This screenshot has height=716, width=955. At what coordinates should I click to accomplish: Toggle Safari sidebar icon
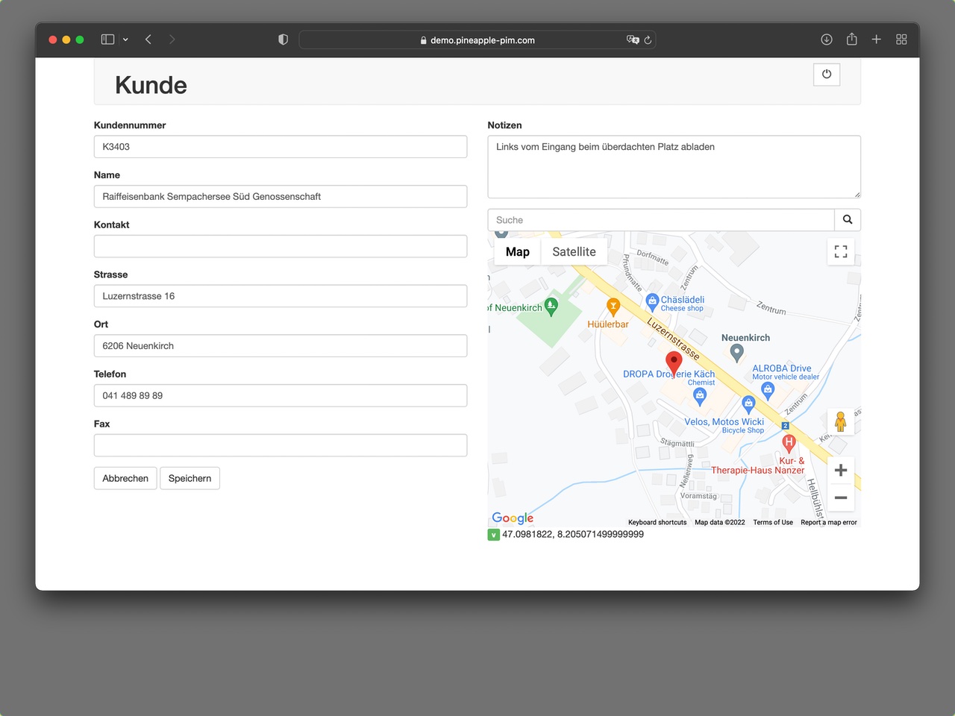107,40
